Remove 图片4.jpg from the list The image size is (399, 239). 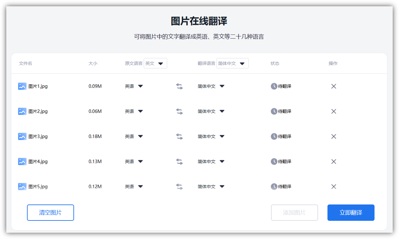tap(334, 162)
